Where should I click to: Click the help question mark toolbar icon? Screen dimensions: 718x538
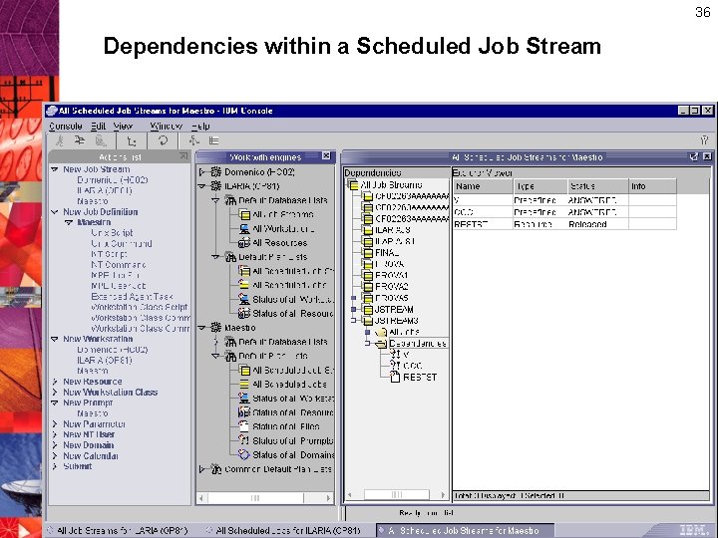[704, 140]
